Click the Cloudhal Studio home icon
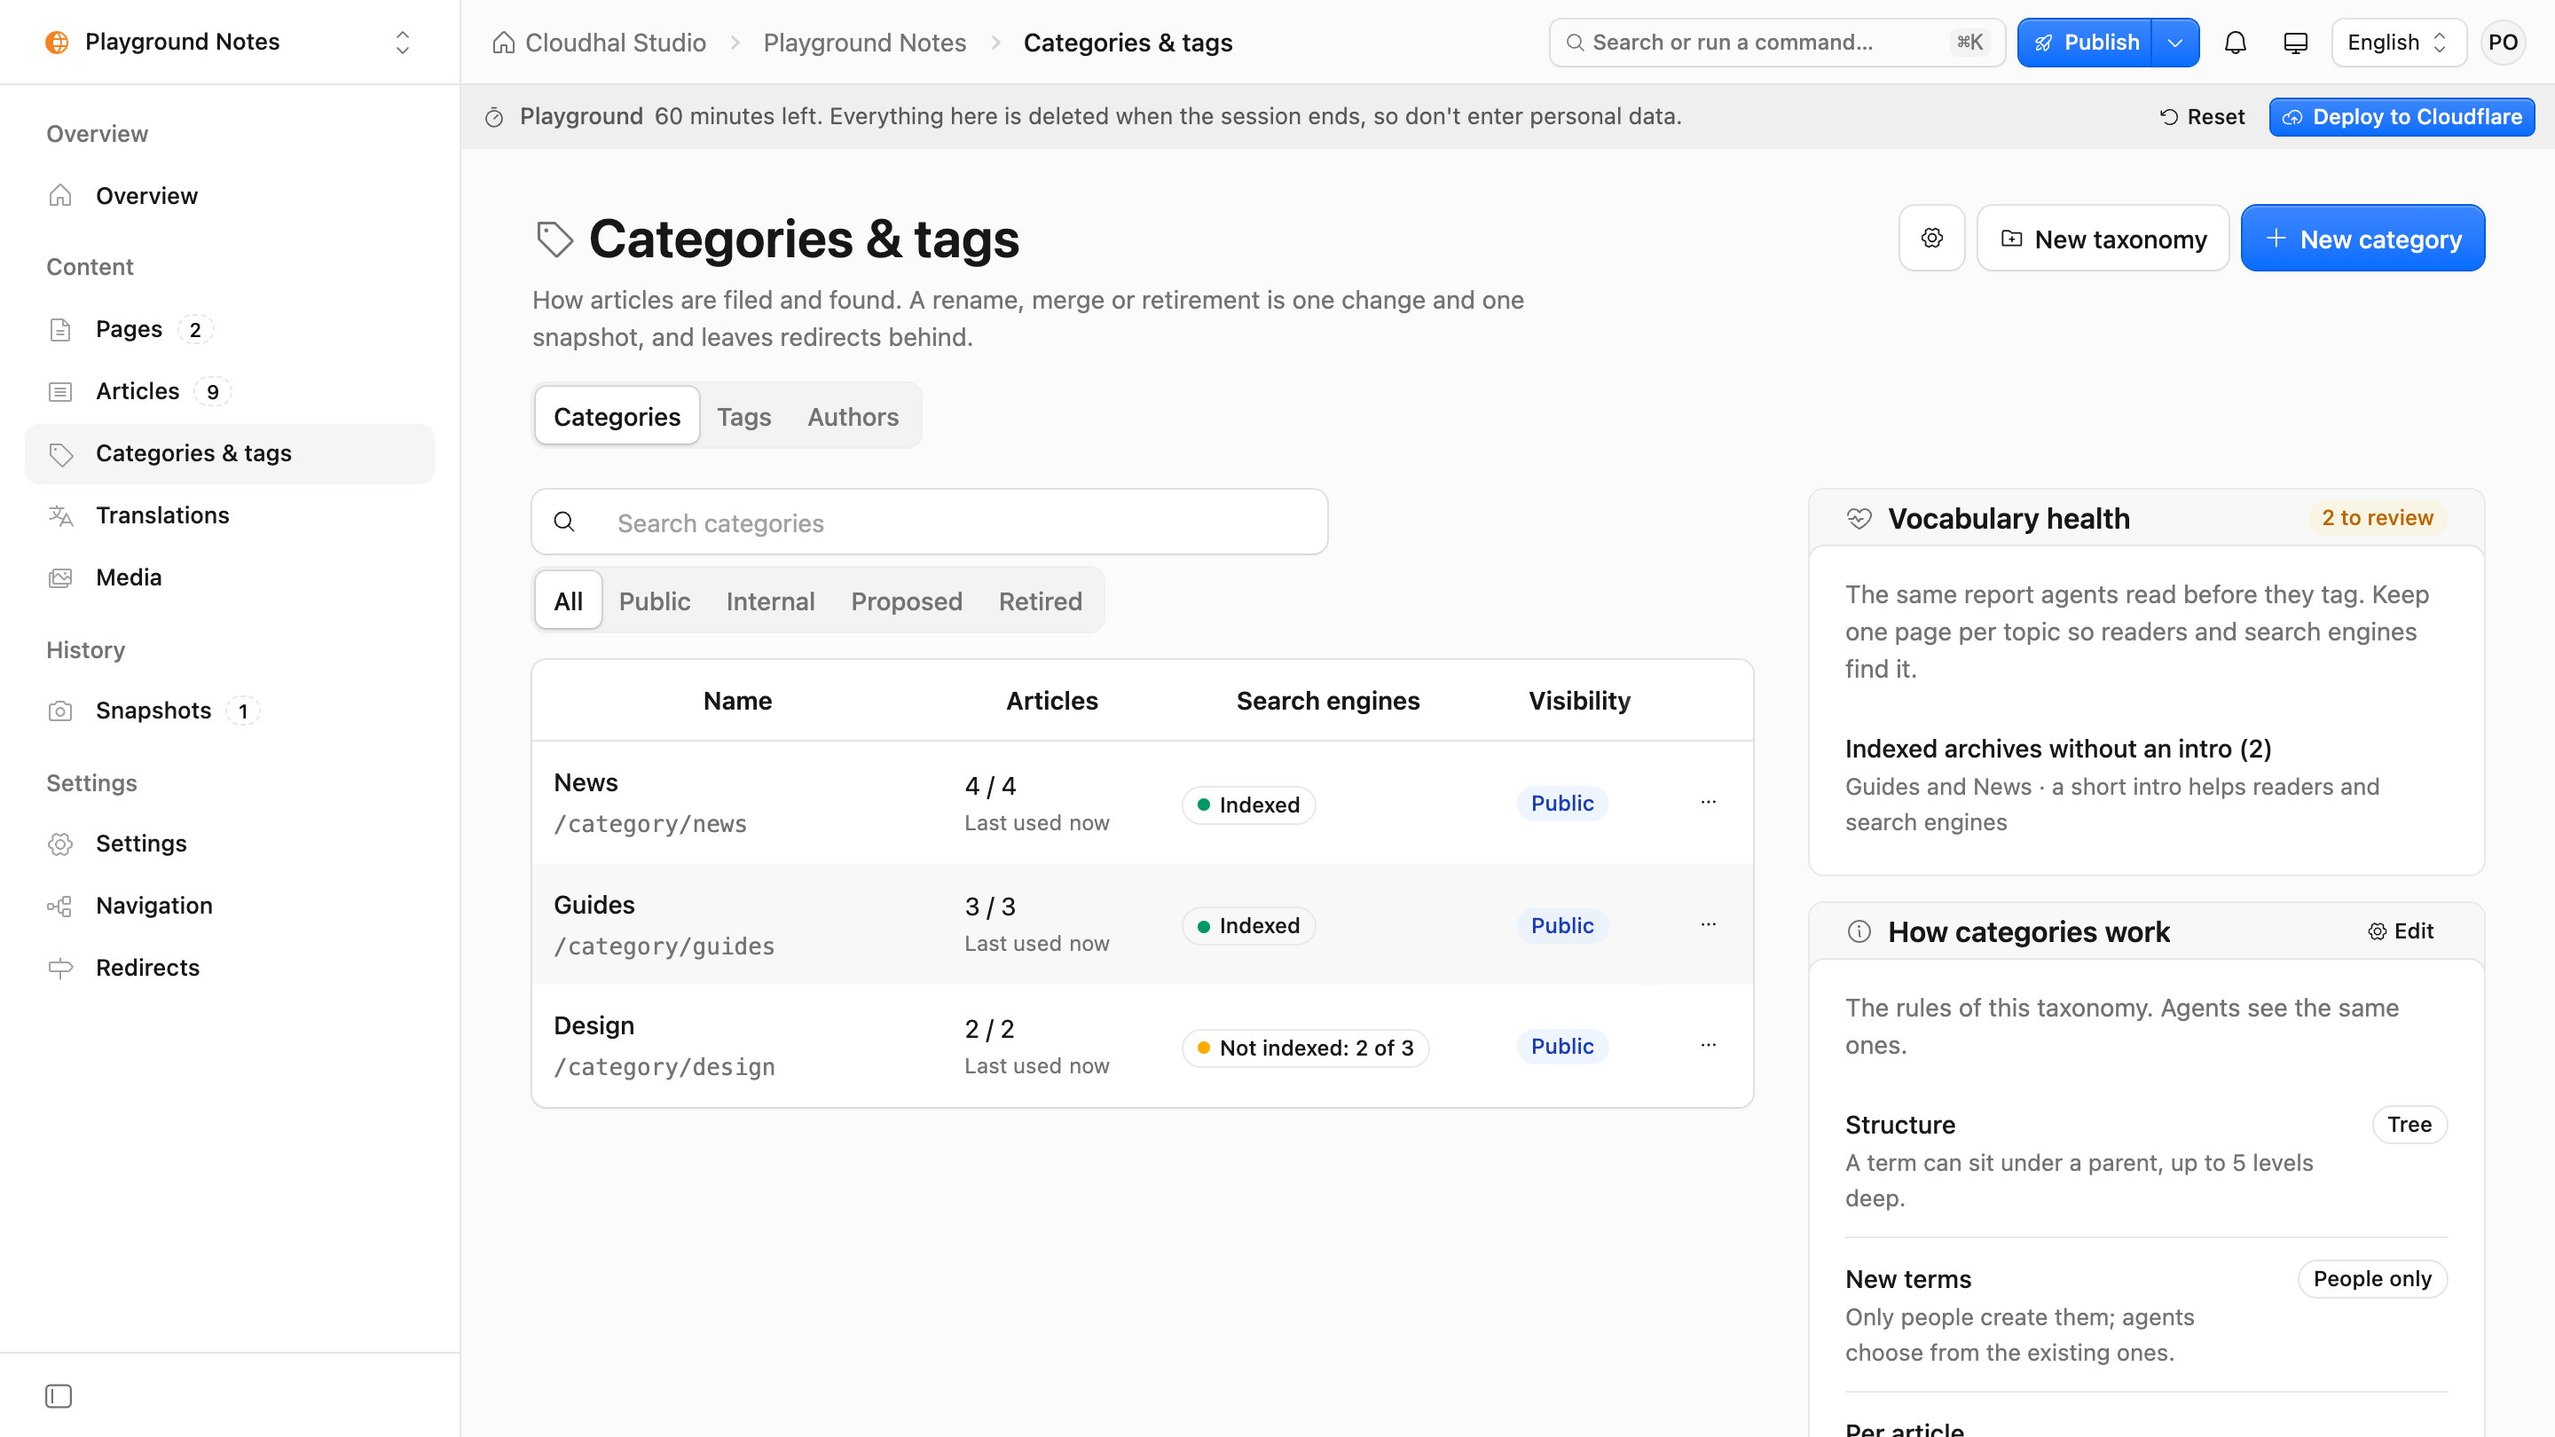This screenshot has width=2555, height=1437. pyautogui.click(x=504, y=43)
